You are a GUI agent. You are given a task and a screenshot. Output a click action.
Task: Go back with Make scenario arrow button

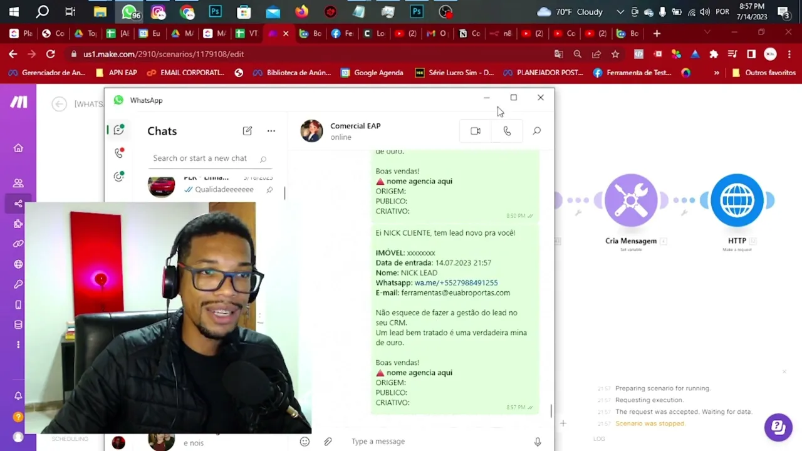(59, 104)
